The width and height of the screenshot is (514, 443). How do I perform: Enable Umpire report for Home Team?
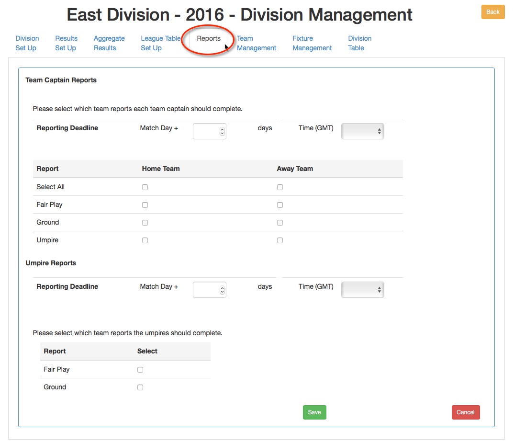[145, 240]
